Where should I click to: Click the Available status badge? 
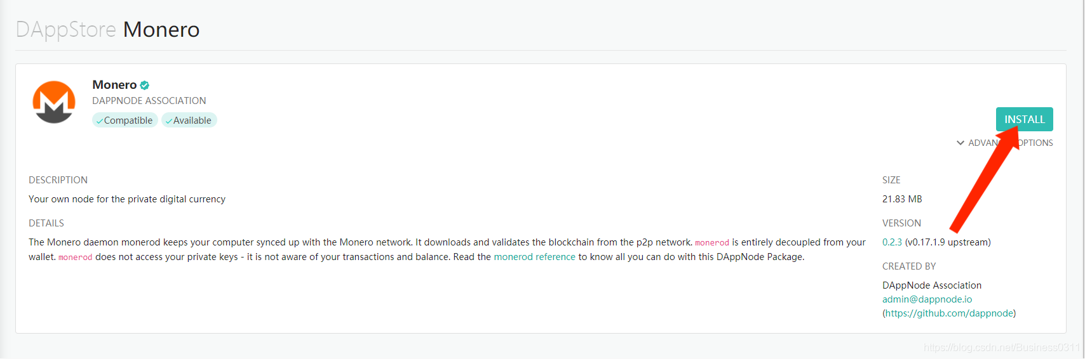click(x=189, y=121)
